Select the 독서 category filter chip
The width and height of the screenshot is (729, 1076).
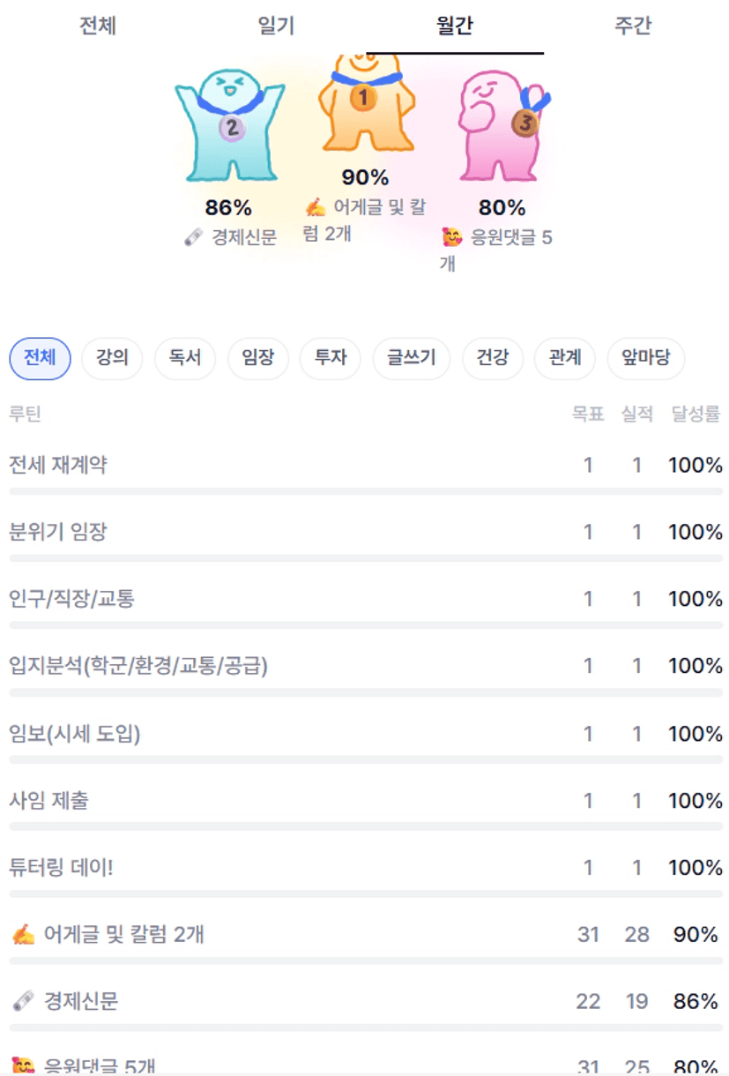coord(185,359)
